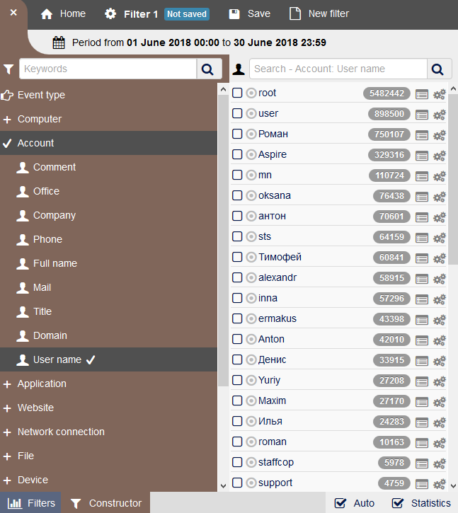Click the Keywords input field
This screenshot has height=513, width=458.
click(x=108, y=69)
